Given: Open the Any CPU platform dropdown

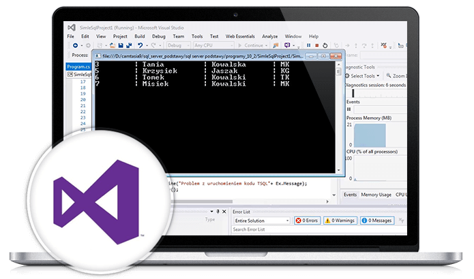Looking at the screenshot, I should [209, 46].
